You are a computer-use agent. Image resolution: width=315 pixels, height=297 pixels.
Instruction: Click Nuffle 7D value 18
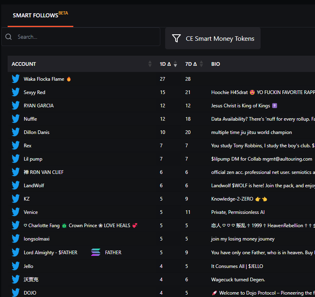pos(188,119)
